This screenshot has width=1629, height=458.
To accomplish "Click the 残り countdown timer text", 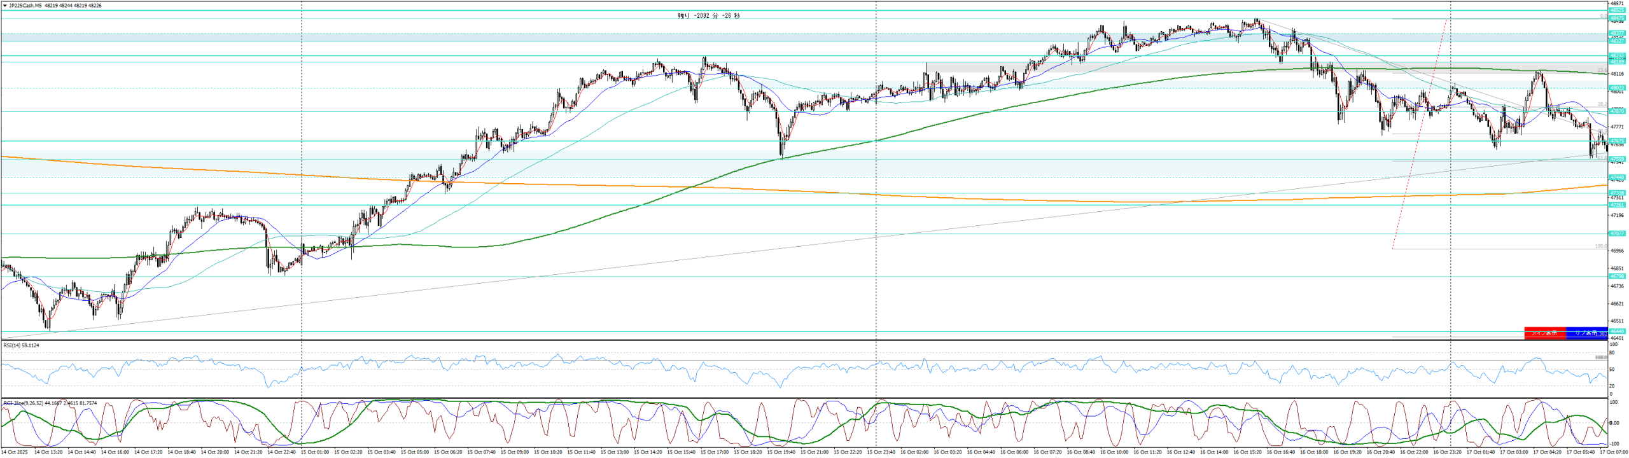I will pos(709,16).
